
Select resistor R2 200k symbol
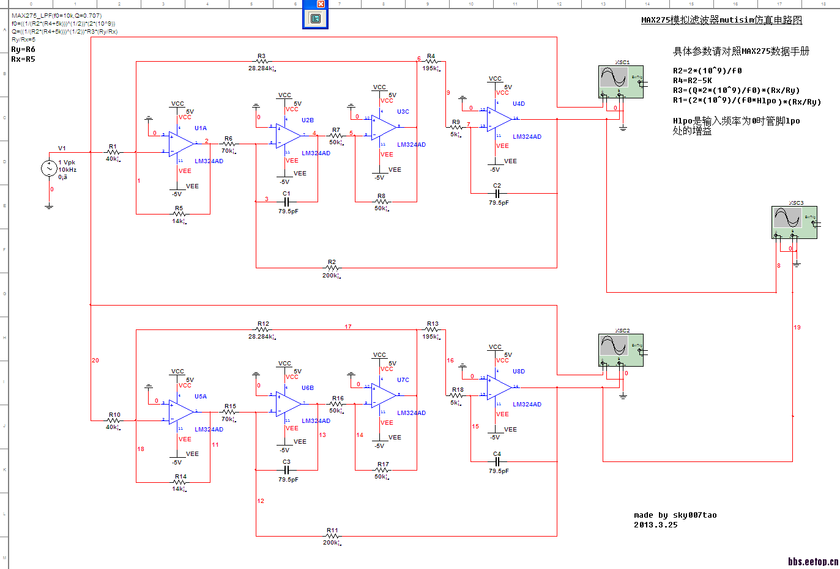332,268
